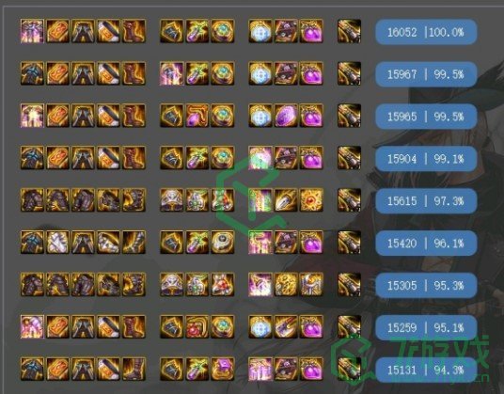Select the purple oval gemstone icon
504x394 pixels.
pyautogui.click(x=286, y=116)
